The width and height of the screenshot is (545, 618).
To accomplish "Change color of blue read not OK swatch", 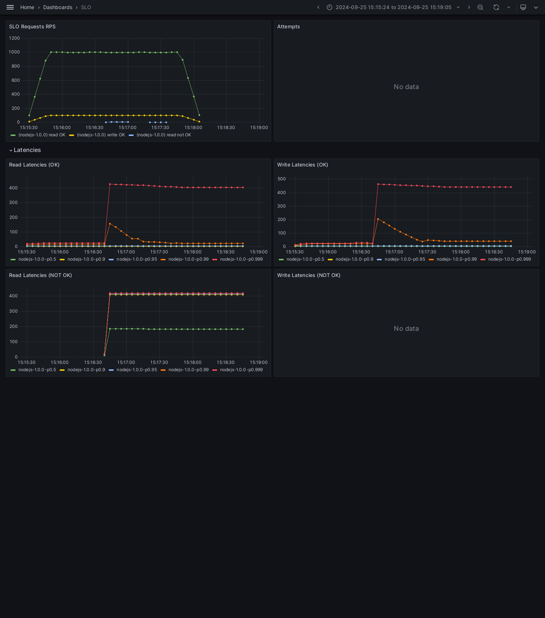I will pyautogui.click(x=131, y=135).
